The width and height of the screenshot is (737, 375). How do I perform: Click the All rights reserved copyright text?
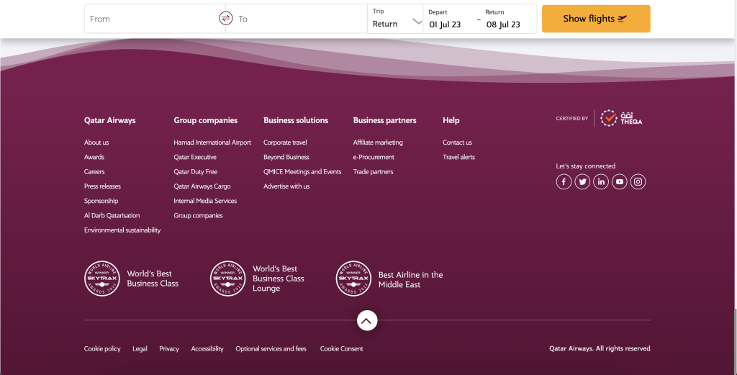tap(600, 348)
